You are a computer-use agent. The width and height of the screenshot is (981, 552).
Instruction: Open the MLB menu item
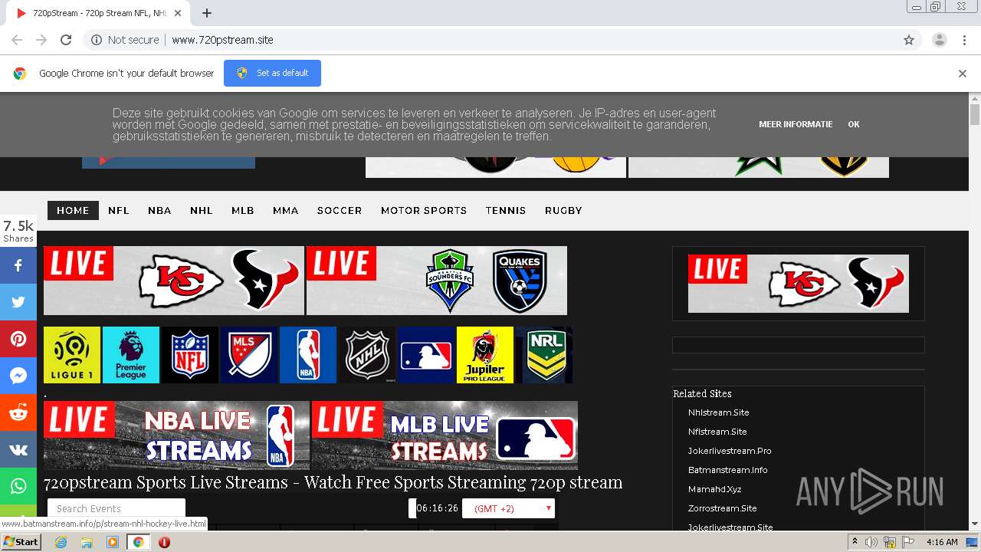(243, 210)
